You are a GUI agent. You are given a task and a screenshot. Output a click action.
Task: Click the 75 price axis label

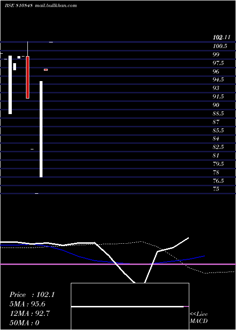(216, 189)
